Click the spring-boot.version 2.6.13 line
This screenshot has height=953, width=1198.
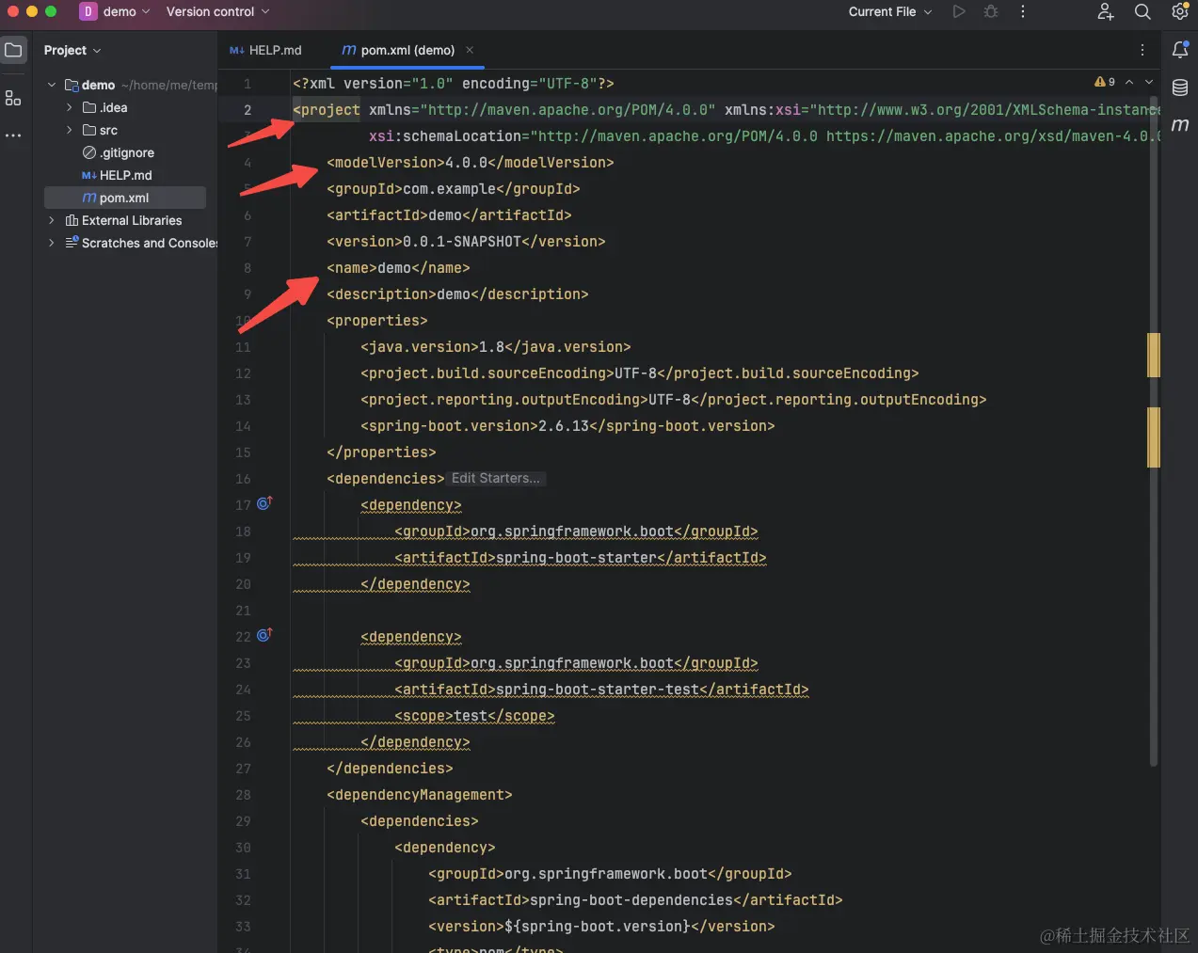click(567, 426)
